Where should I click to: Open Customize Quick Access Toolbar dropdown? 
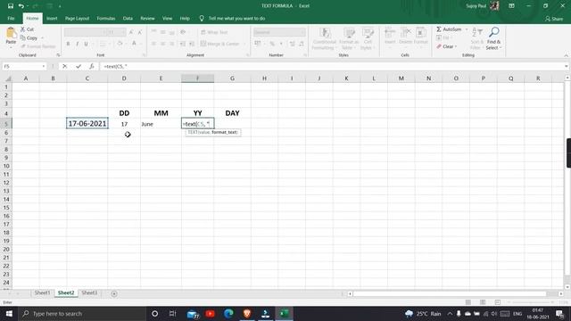pos(60,6)
